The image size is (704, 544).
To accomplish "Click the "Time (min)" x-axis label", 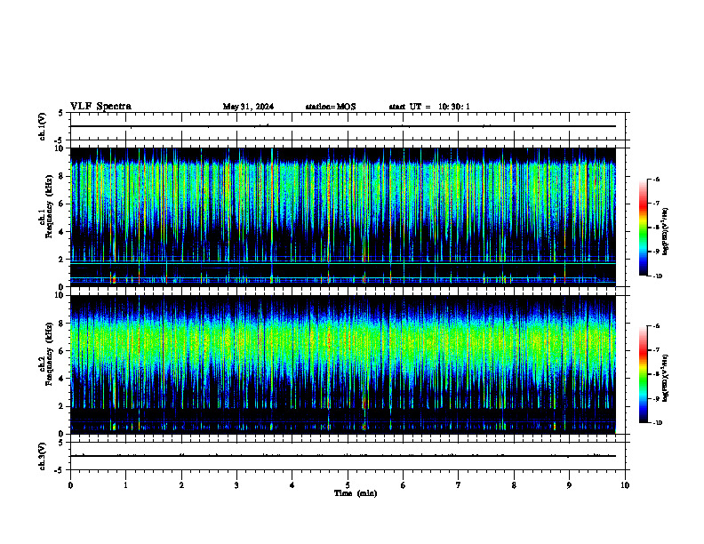I will pyautogui.click(x=356, y=493).
